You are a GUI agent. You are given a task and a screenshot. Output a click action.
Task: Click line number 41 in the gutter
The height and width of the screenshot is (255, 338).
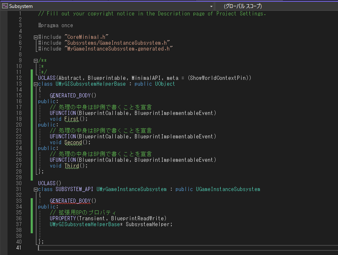click(19, 247)
